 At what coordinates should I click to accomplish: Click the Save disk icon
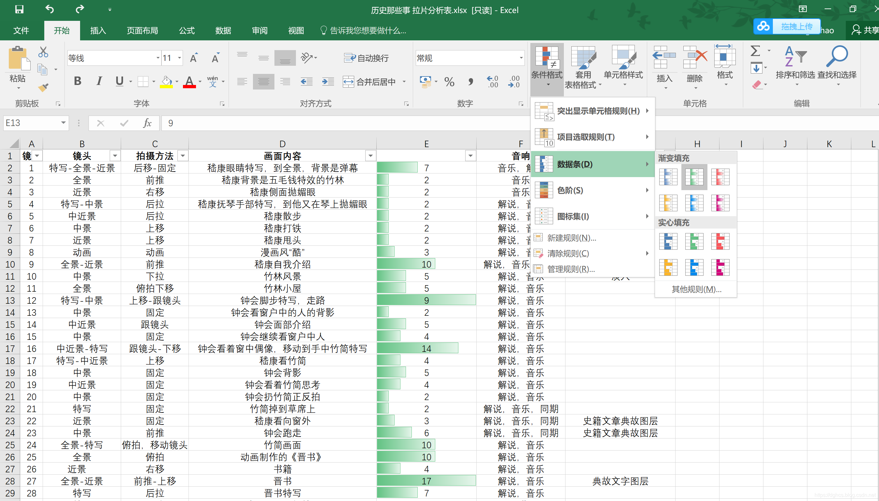click(x=19, y=9)
